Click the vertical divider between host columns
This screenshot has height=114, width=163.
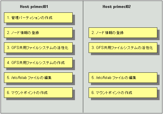click(83, 57)
